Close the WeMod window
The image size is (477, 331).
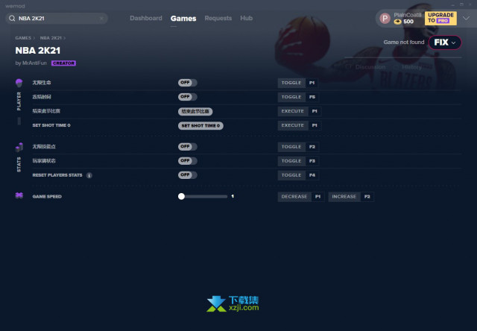click(470, 5)
